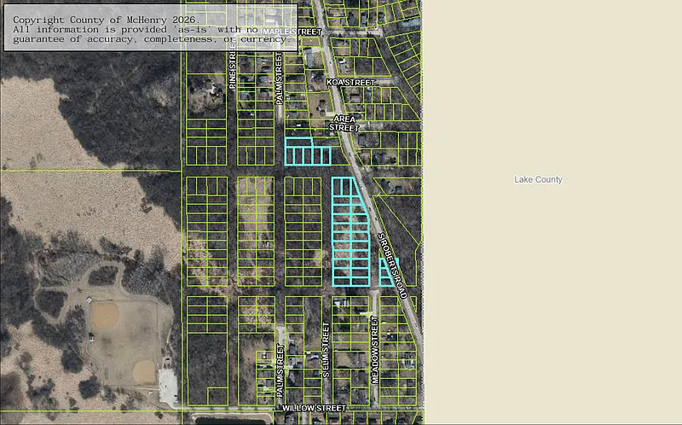Click the Palm Street label near Maple Street
The height and width of the screenshot is (425, 682).
click(x=279, y=77)
